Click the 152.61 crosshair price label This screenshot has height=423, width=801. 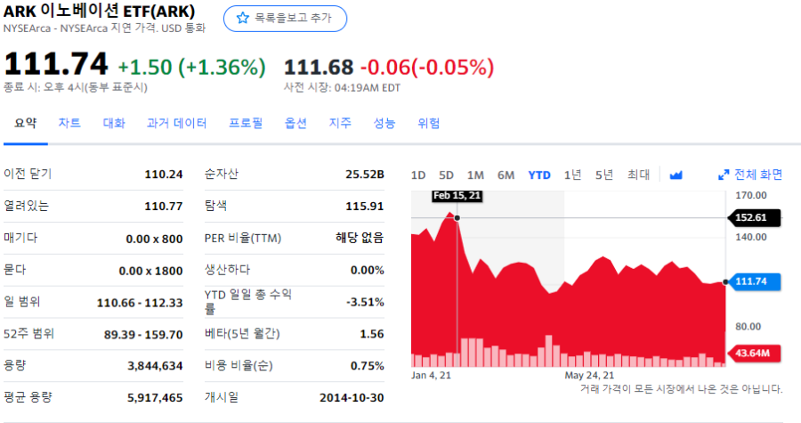[754, 217]
